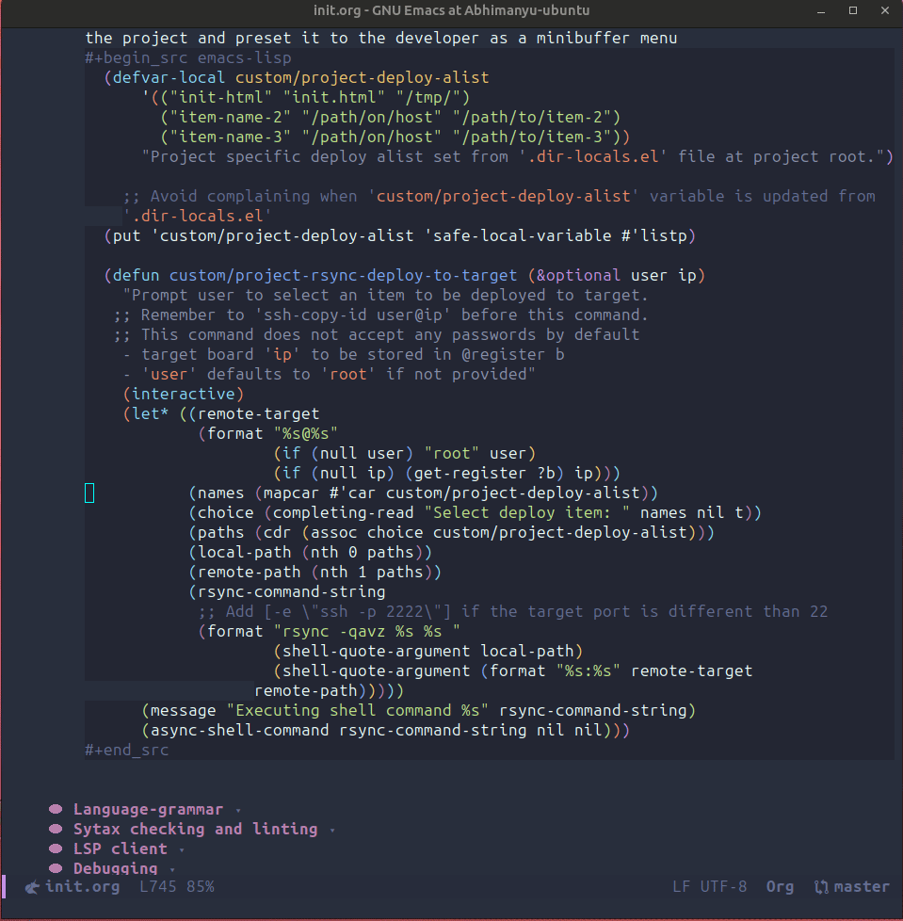Click the &optional keyword
The image size is (903, 921).
coord(578,276)
